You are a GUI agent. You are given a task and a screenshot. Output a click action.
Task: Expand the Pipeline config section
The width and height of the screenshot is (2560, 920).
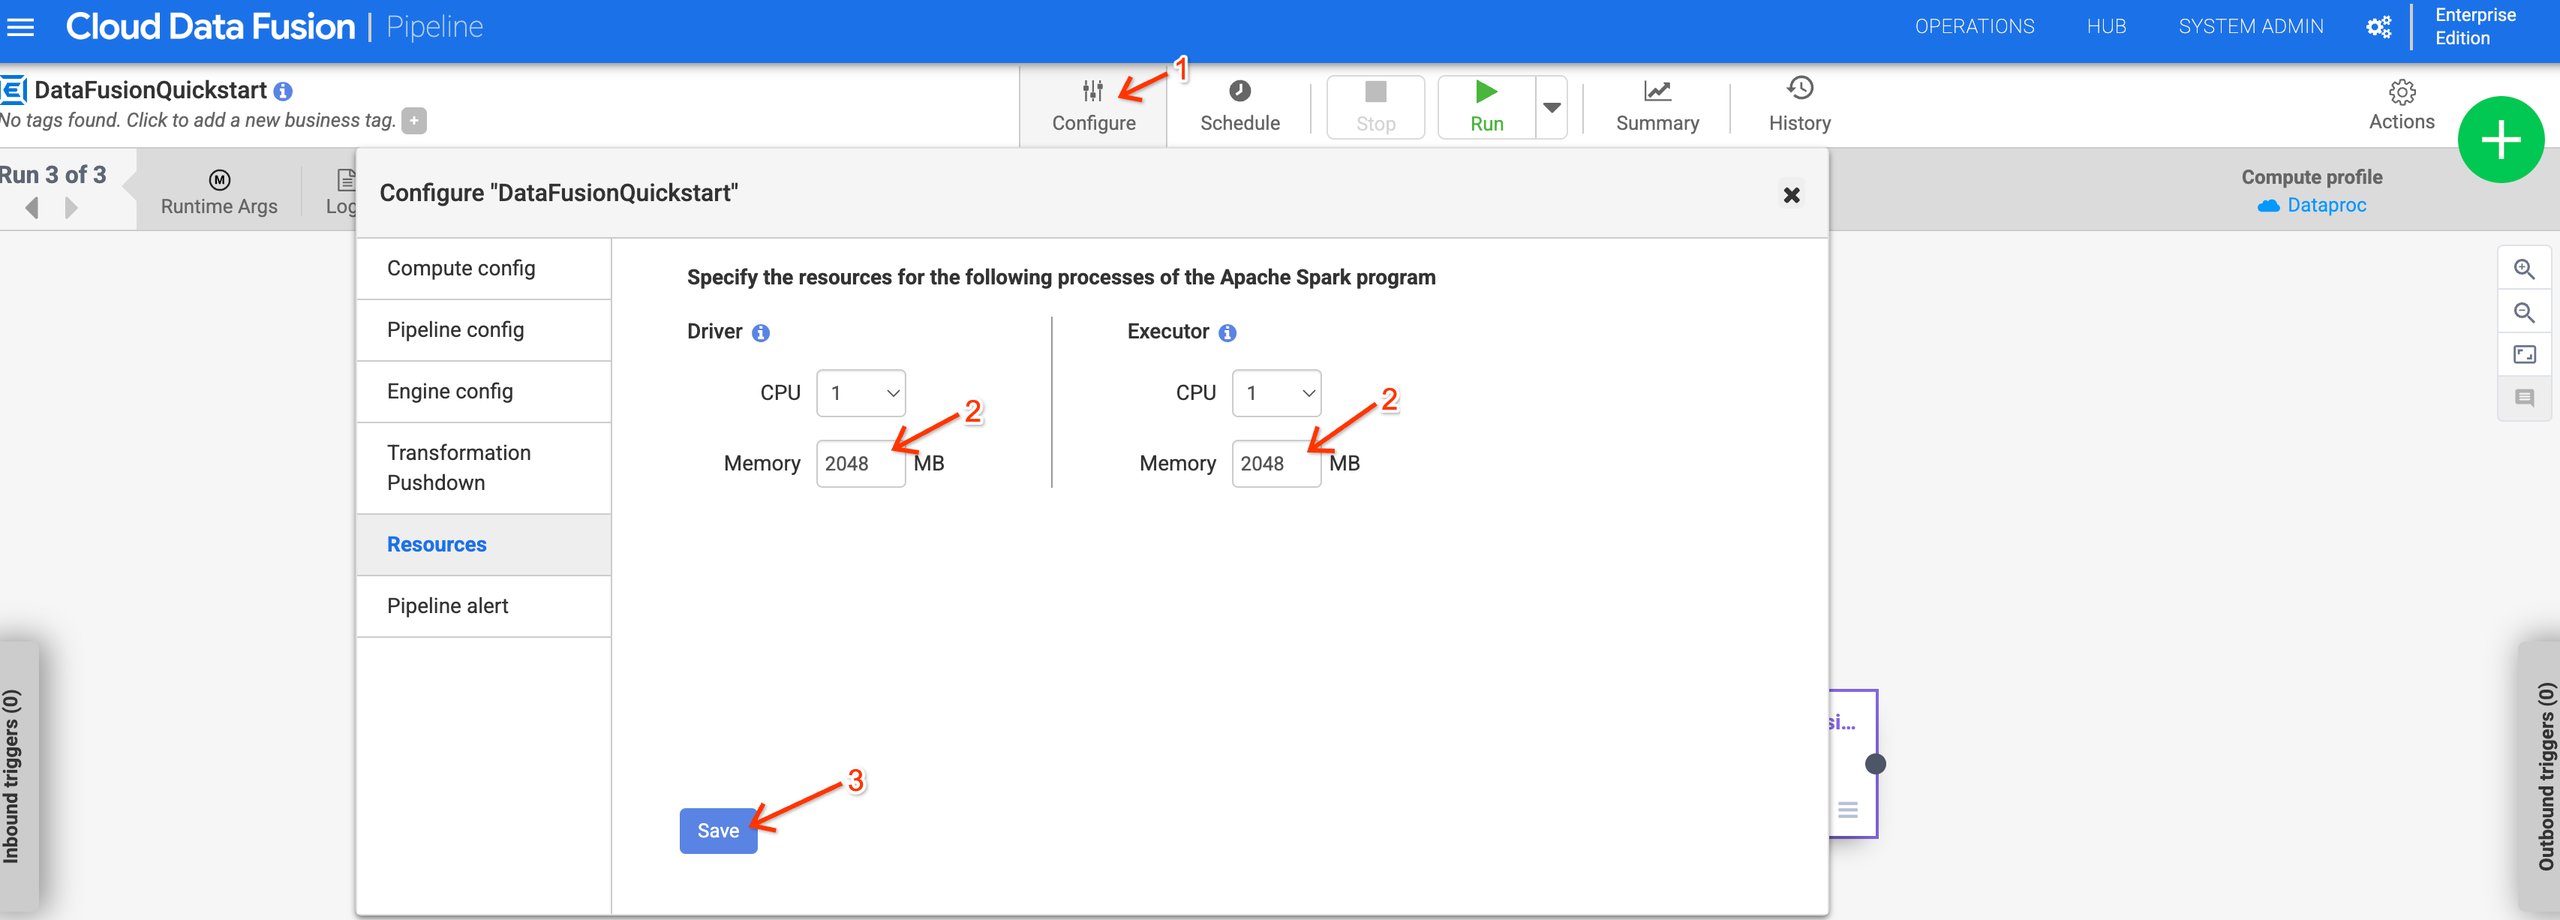(455, 329)
